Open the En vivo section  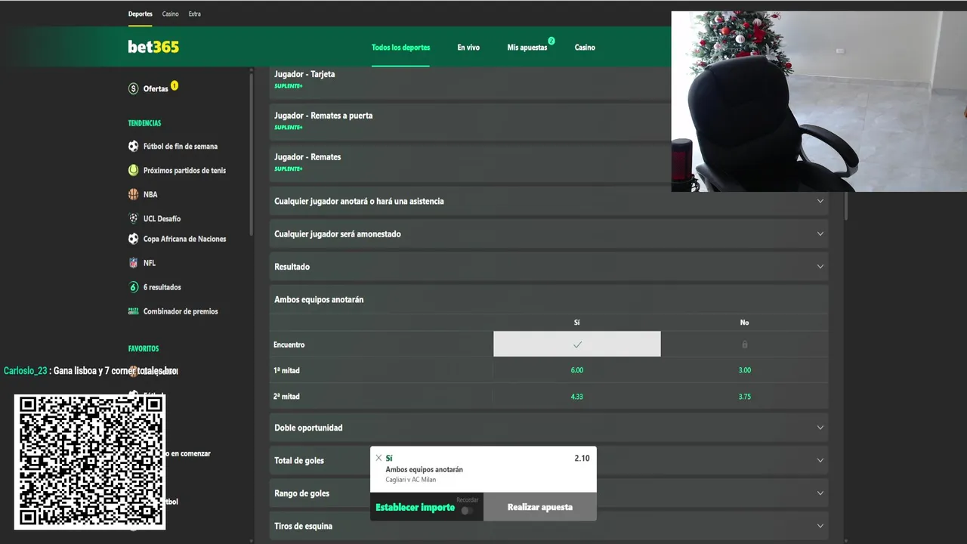[468, 48]
